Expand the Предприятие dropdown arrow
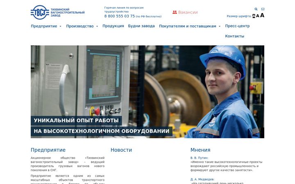 tap(60, 26)
